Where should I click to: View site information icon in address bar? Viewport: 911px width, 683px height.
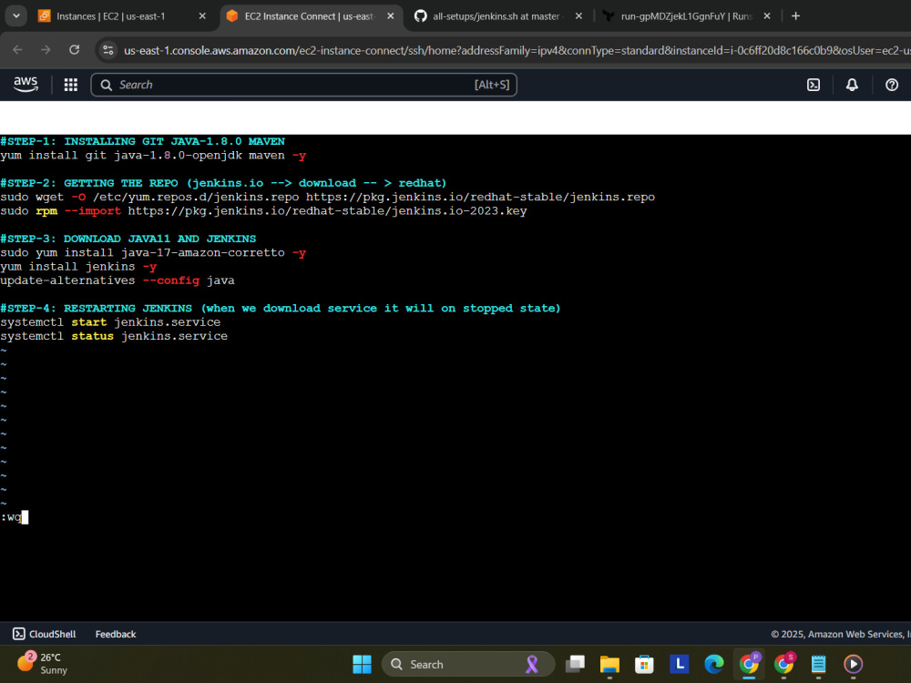tap(108, 50)
